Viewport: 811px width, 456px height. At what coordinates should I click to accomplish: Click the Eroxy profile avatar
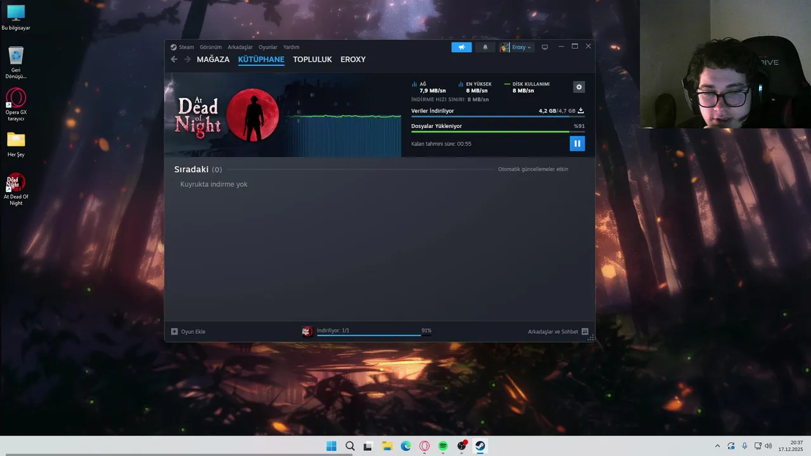[504, 47]
